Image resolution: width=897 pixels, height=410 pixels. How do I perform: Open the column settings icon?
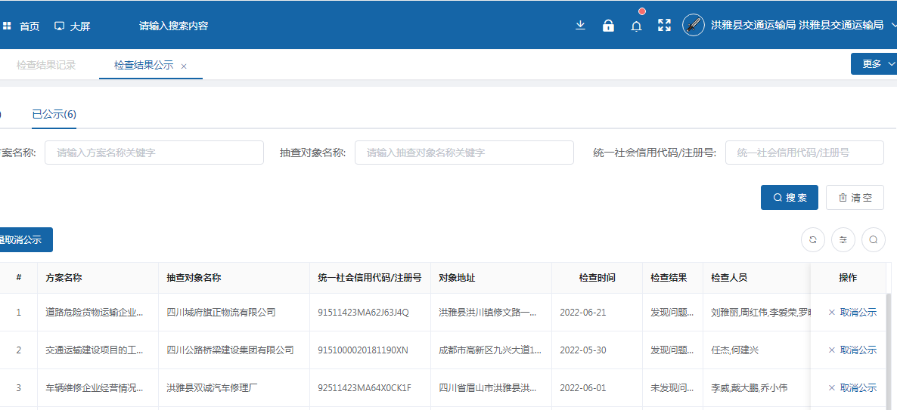point(843,240)
